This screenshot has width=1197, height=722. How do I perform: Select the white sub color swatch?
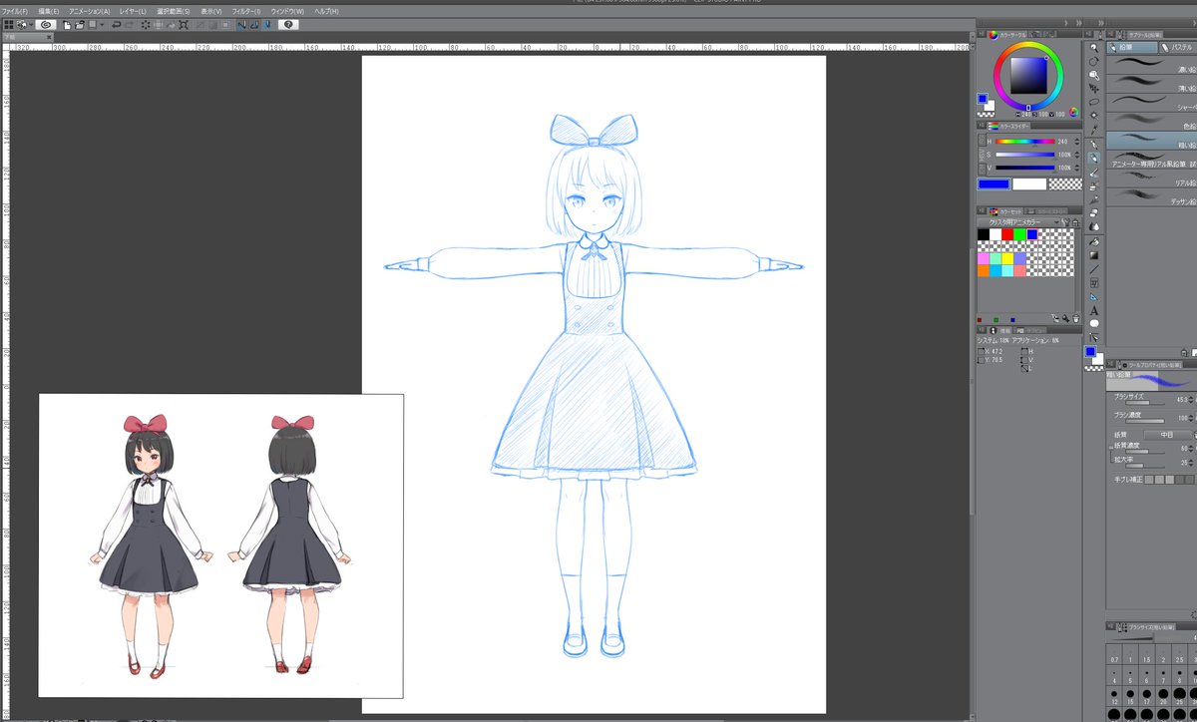click(1029, 183)
